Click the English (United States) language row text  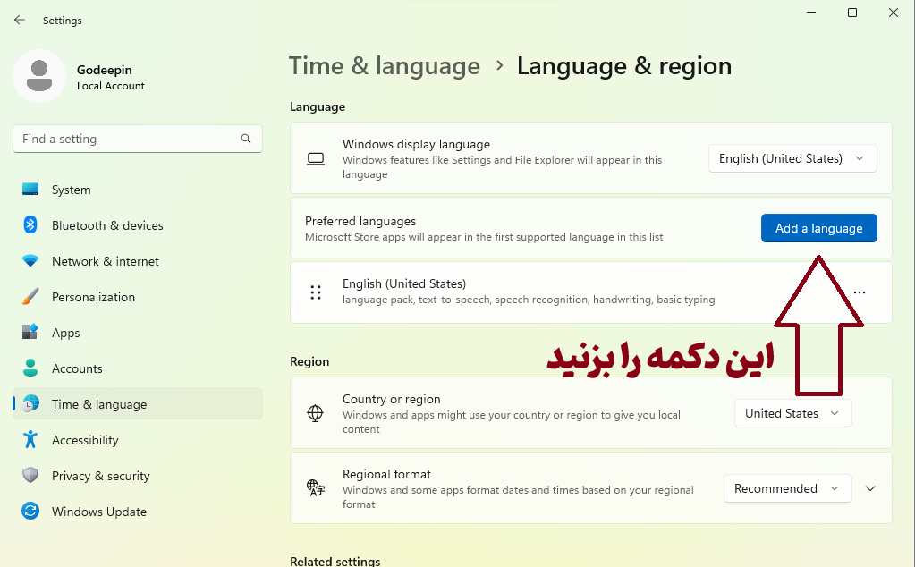404,283
